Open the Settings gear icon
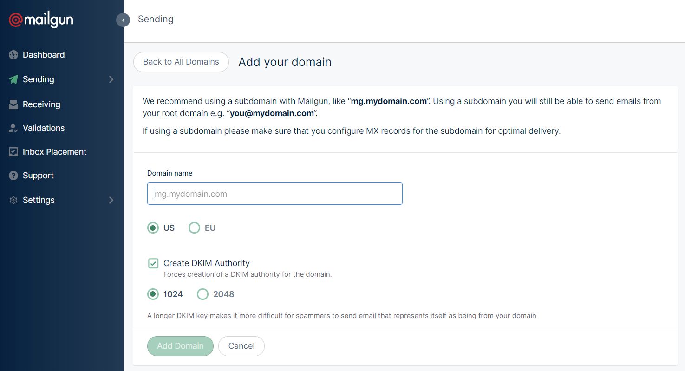The image size is (685, 371). (13, 200)
